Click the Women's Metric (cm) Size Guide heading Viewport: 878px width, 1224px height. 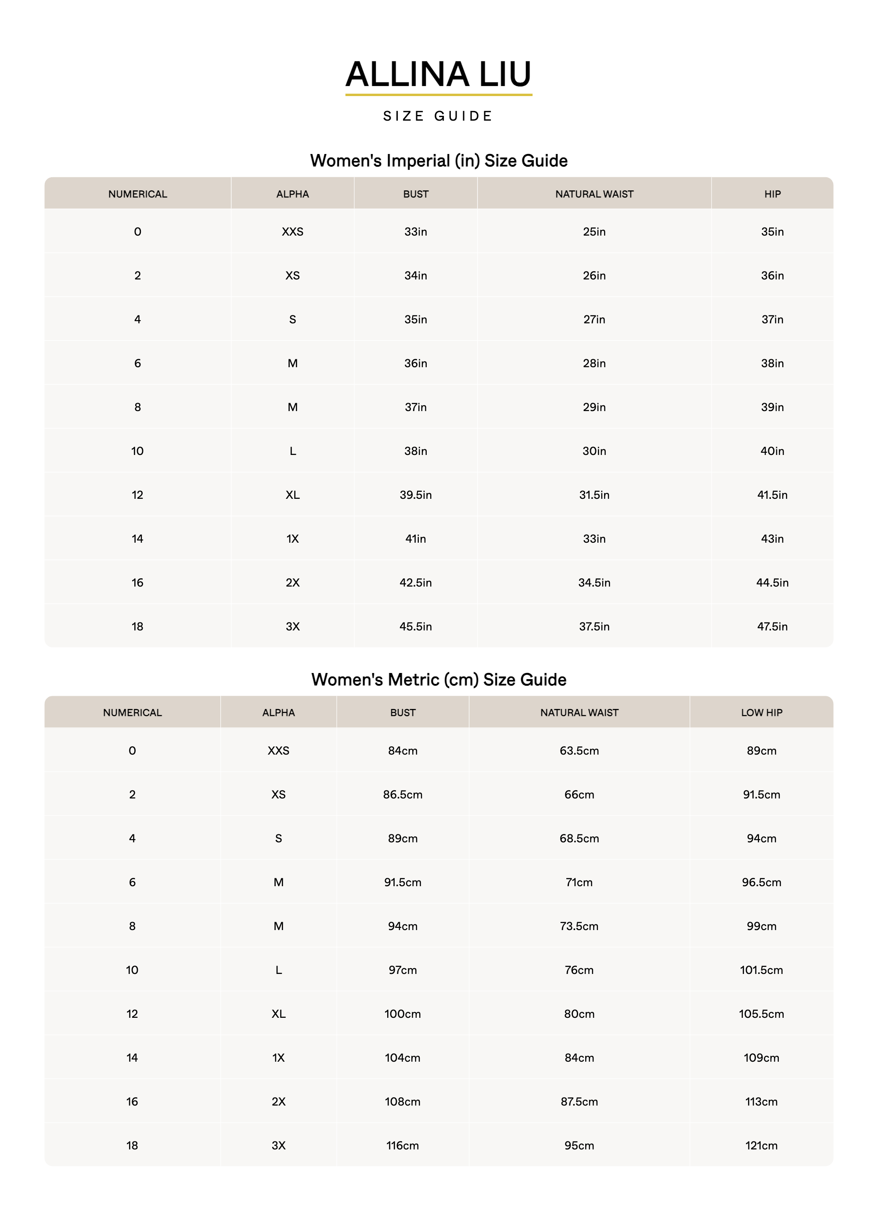click(x=439, y=680)
